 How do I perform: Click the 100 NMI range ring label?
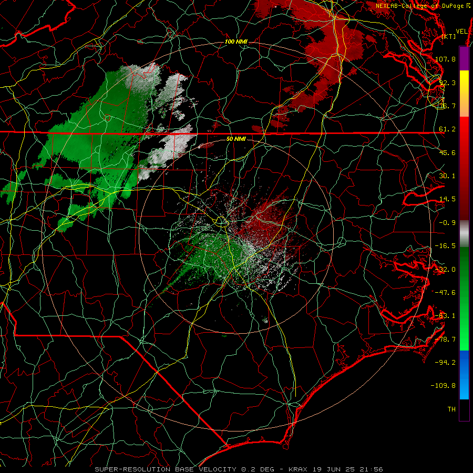(x=236, y=42)
